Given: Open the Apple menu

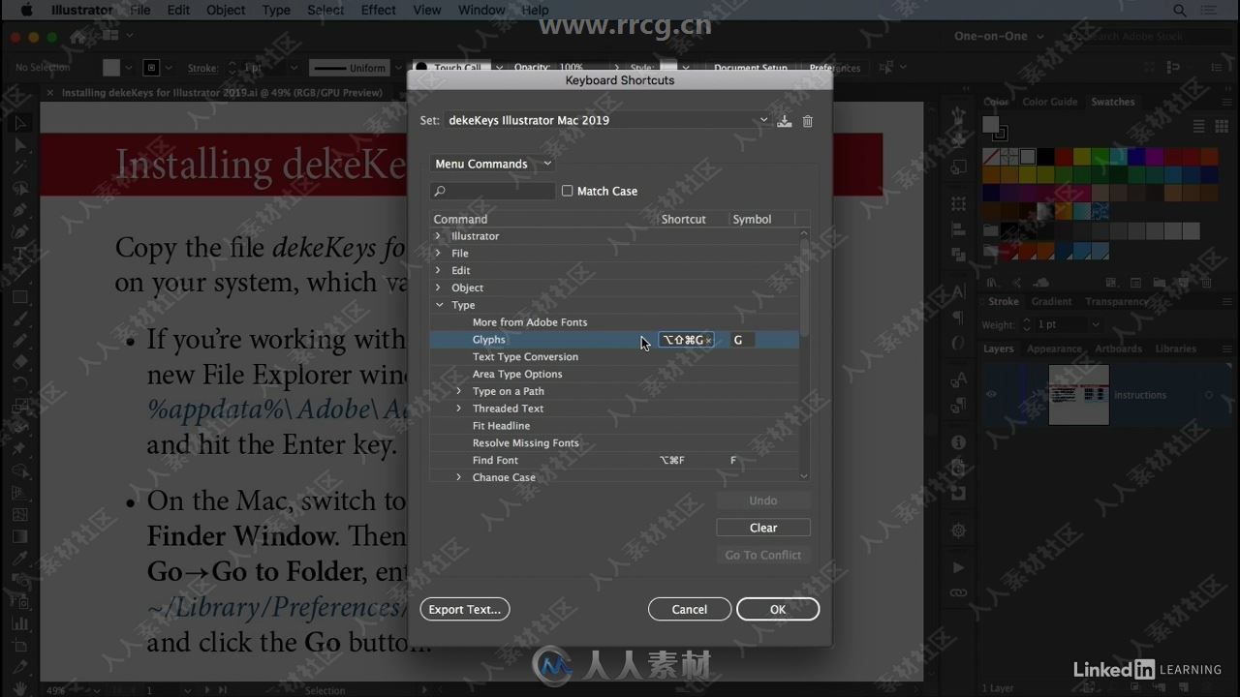Looking at the screenshot, I should (x=26, y=11).
